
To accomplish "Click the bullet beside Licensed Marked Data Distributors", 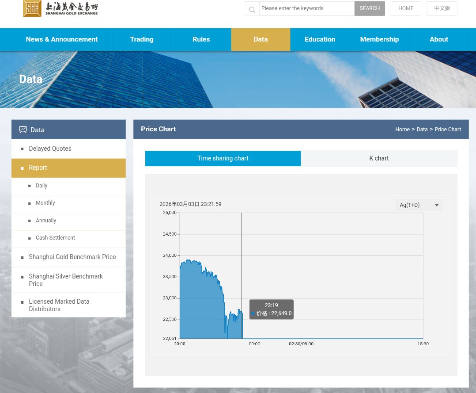I will (22, 301).
